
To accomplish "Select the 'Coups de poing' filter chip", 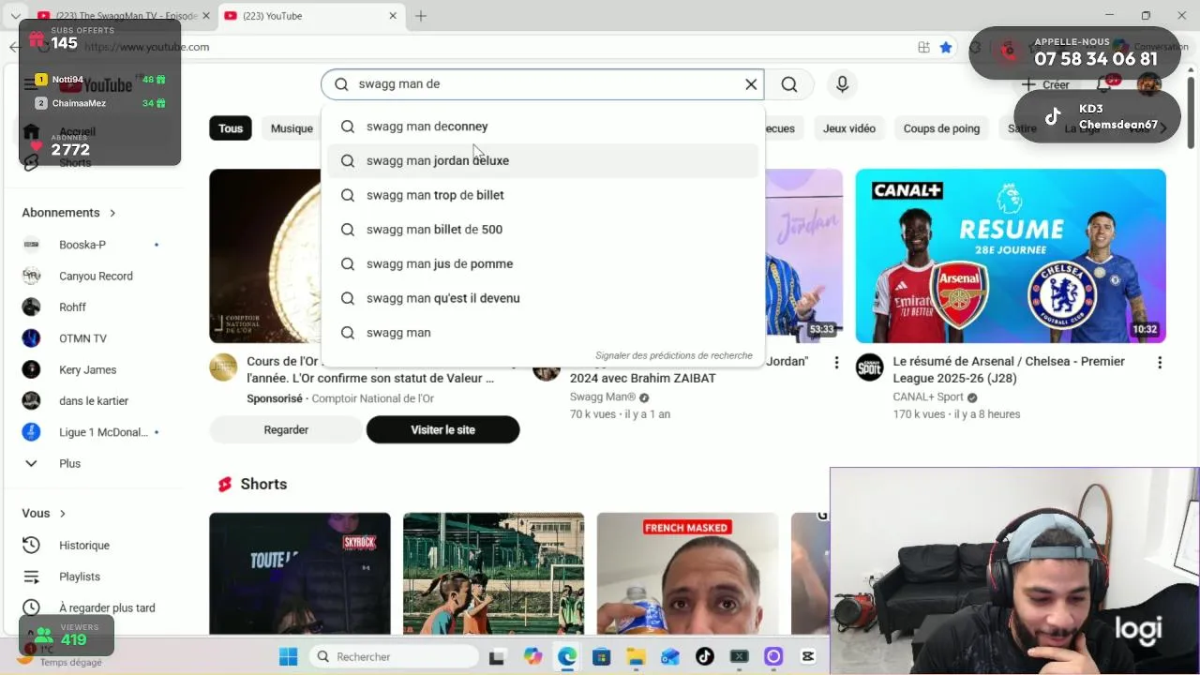I will [941, 128].
